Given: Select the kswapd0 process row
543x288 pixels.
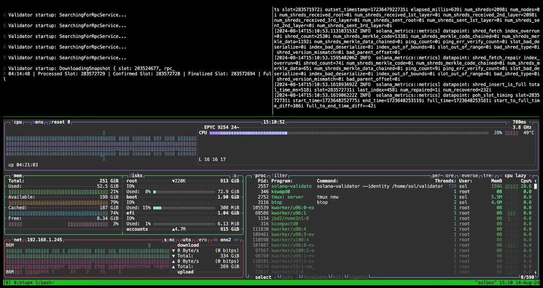Looking at the screenshot, I should click(x=390, y=191).
